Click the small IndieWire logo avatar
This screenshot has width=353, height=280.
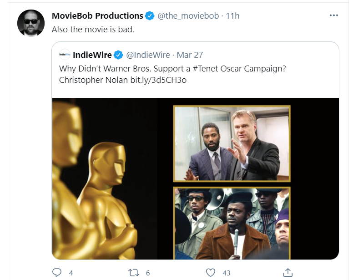click(65, 55)
